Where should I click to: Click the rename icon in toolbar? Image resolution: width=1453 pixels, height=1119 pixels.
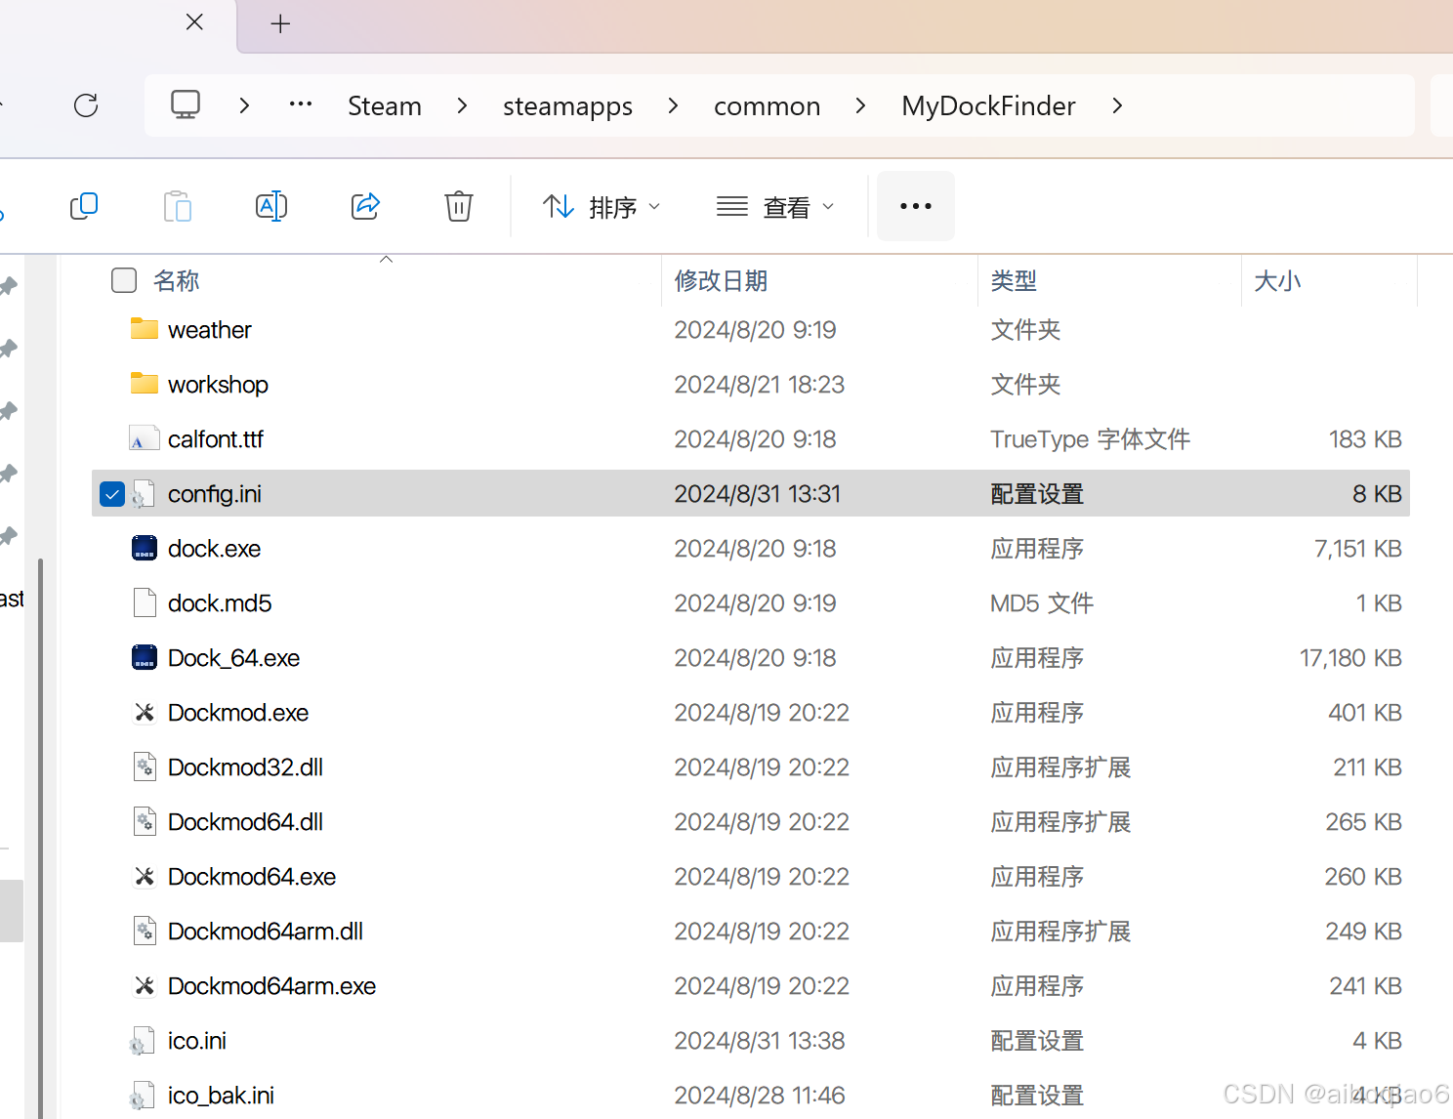[x=270, y=206]
